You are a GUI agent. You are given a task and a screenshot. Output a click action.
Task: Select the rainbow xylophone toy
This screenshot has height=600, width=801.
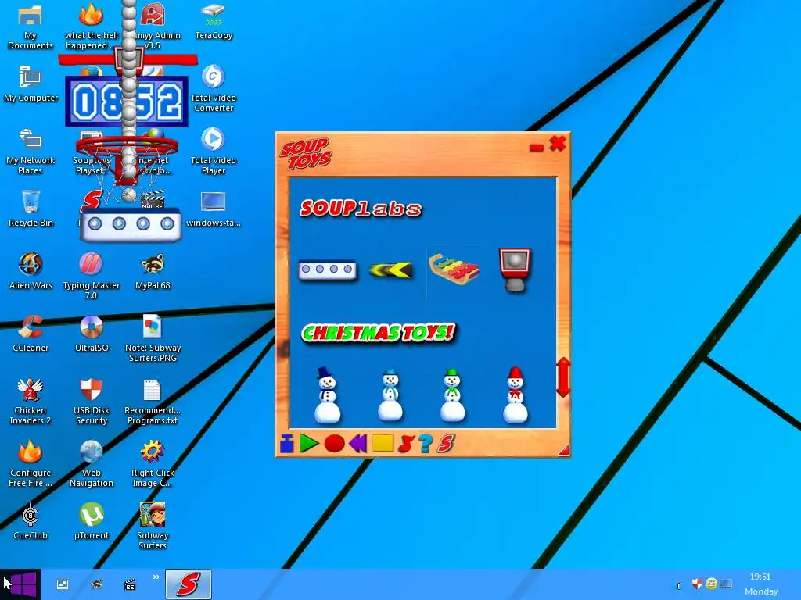click(x=454, y=269)
